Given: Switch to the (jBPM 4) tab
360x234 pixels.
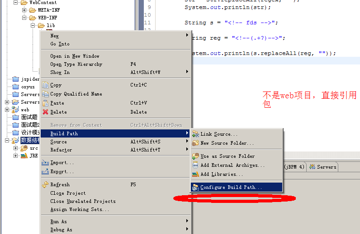Looking at the screenshot, I should [x=294, y=167].
